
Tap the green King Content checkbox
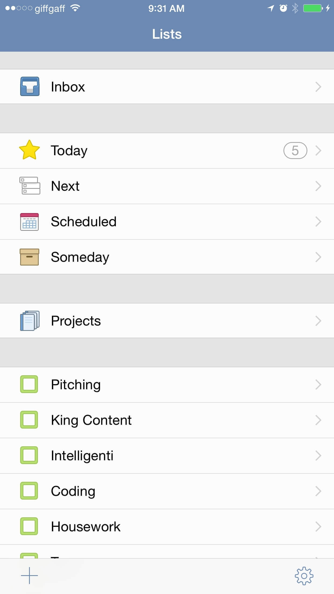click(29, 420)
